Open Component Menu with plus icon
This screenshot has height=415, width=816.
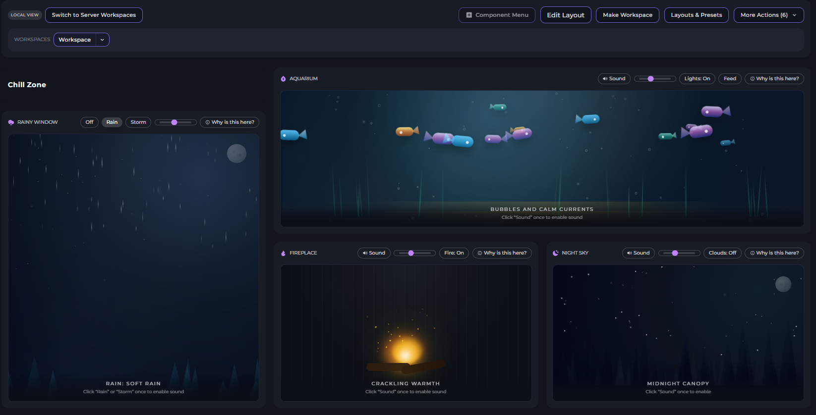coord(497,15)
